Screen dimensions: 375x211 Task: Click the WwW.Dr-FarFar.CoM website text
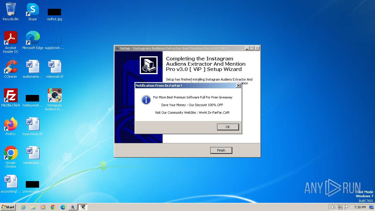[214, 113]
